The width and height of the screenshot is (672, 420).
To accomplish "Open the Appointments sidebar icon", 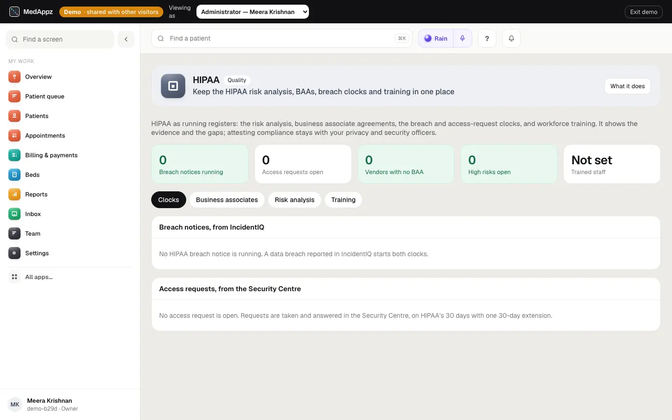I will [x=14, y=135].
